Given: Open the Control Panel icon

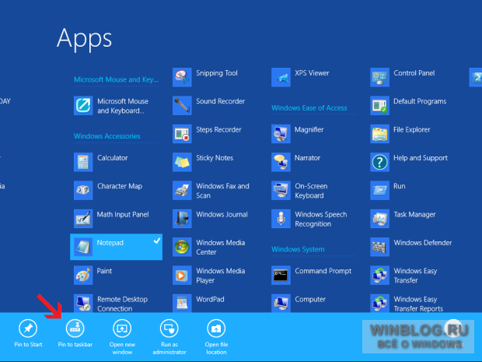Looking at the screenshot, I should tap(380, 77).
